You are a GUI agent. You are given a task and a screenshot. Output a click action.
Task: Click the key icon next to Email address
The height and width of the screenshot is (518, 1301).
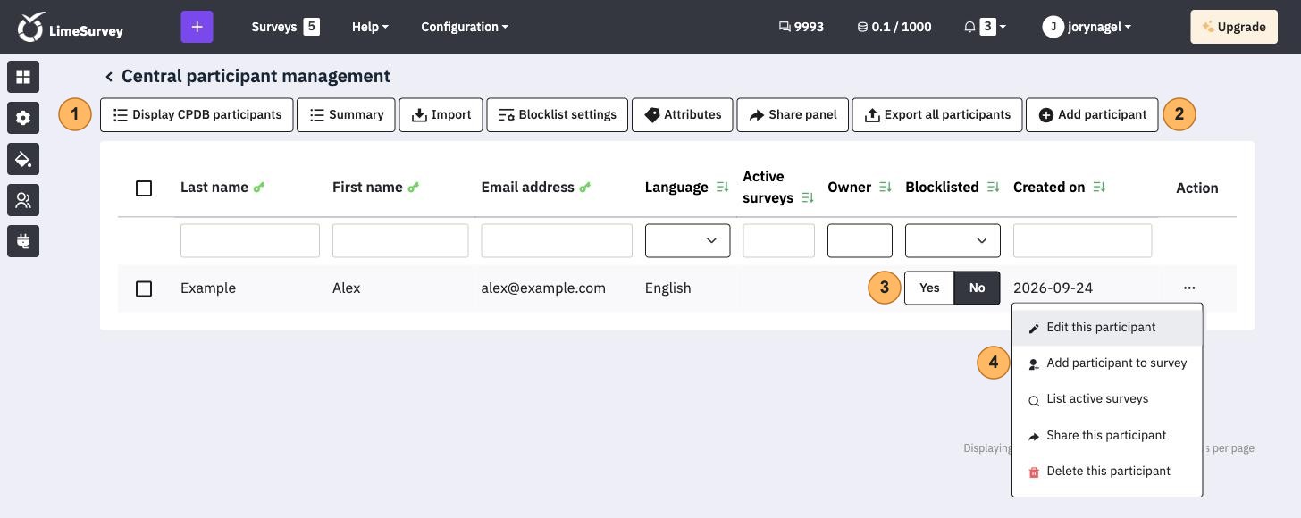pyautogui.click(x=585, y=188)
